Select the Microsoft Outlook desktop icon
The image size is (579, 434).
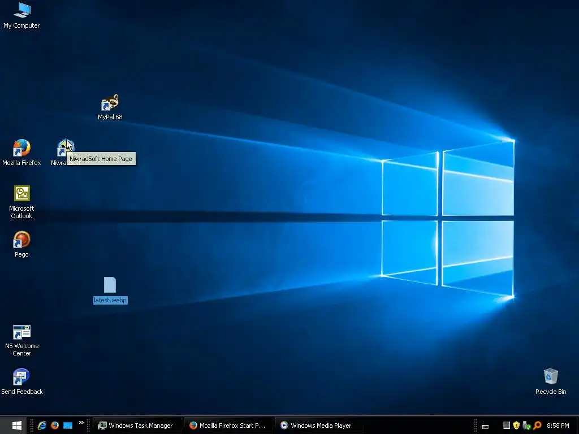click(22, 193)
